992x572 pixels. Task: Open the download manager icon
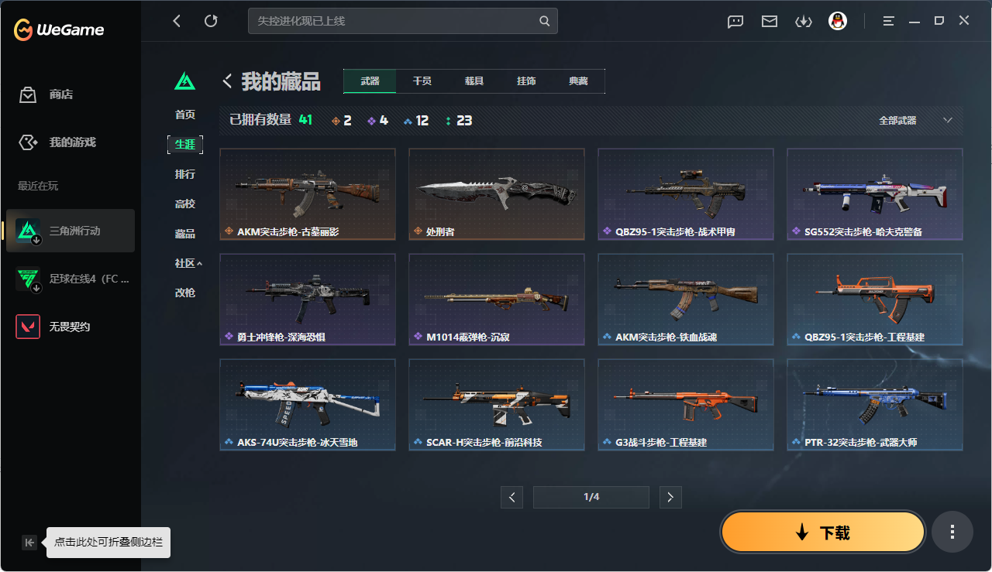(804, 22)
